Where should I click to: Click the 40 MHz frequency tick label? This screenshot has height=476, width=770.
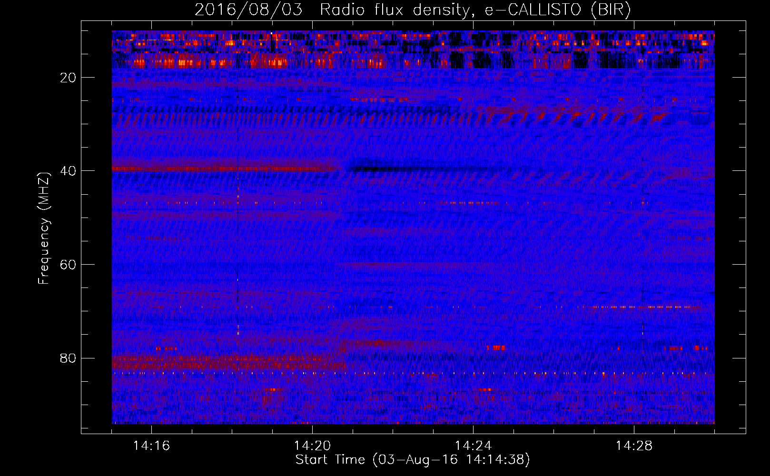coord(69,171)
